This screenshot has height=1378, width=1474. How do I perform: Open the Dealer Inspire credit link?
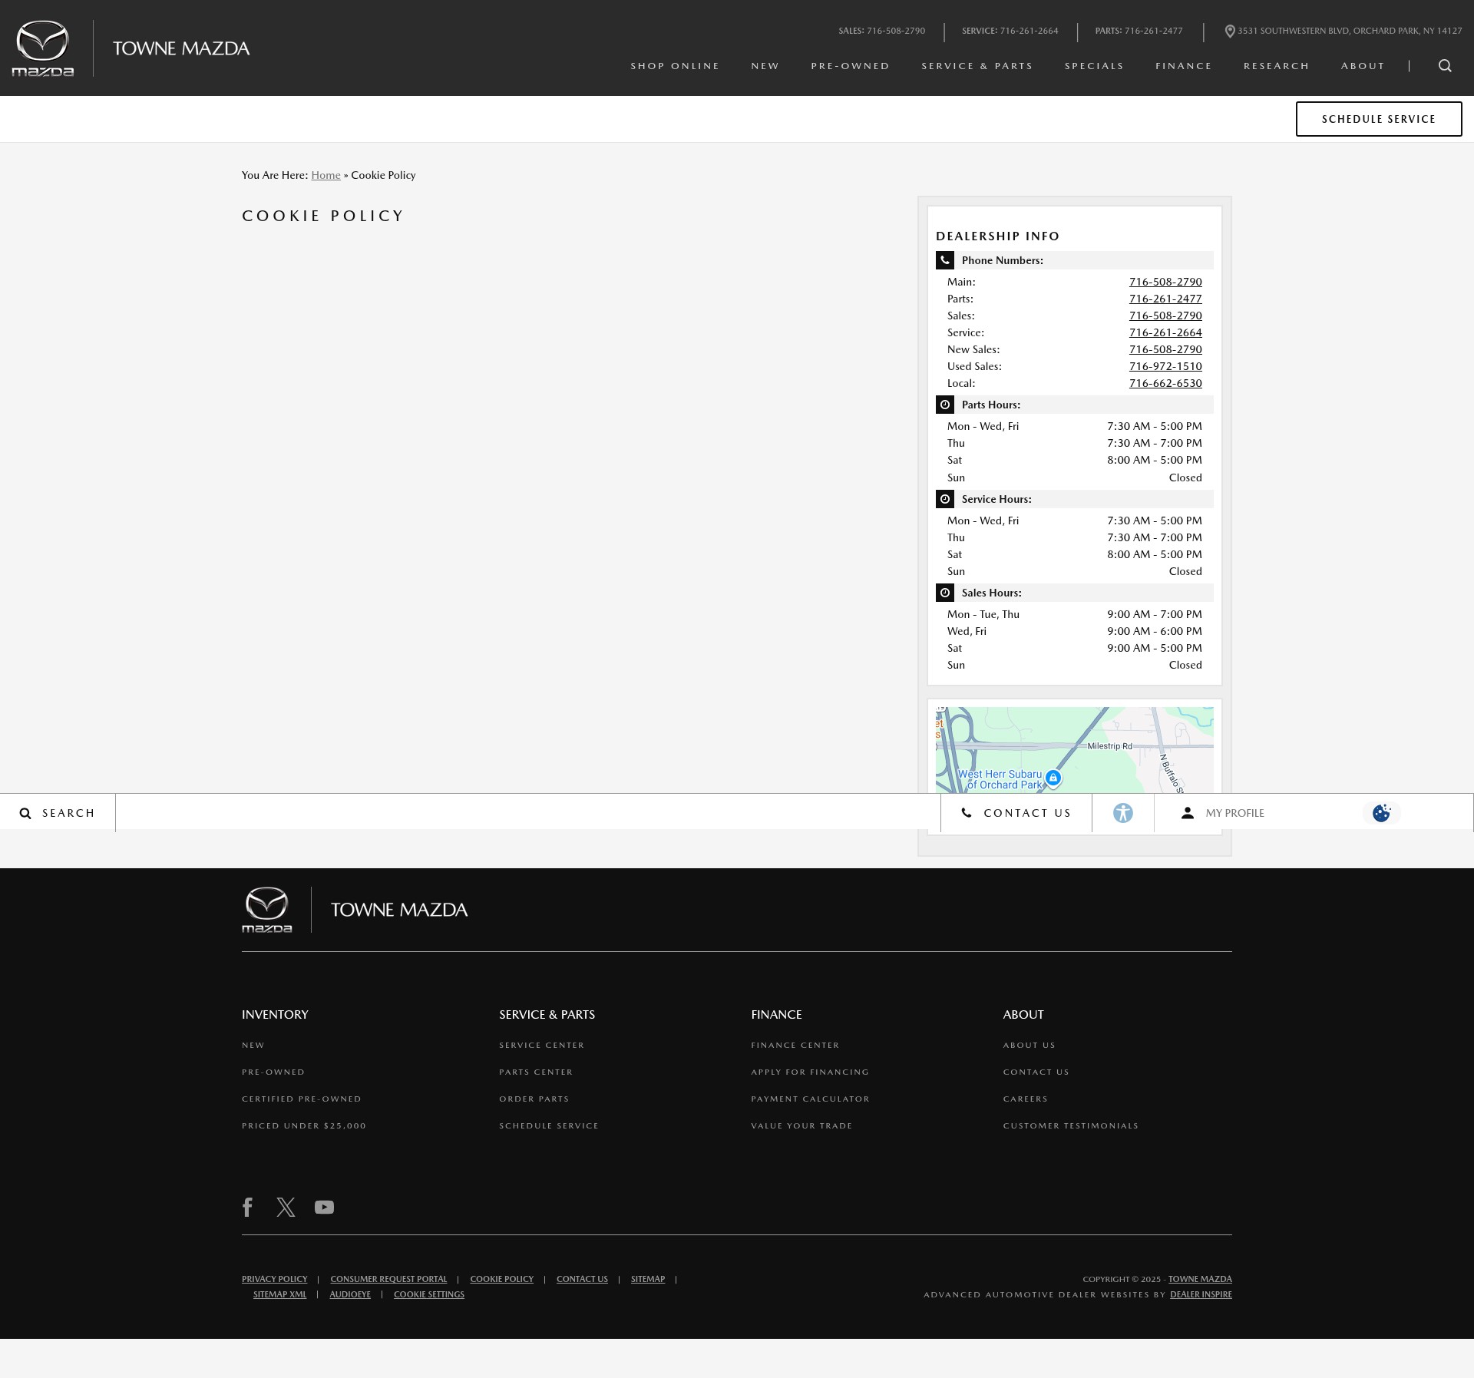tap(1201, 1294)
